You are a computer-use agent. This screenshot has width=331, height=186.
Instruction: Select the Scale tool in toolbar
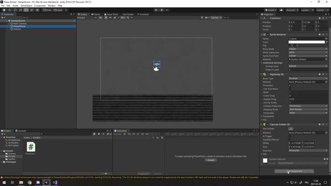21,10
